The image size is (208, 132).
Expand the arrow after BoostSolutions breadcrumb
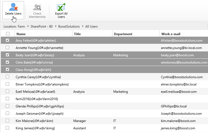point(83,27)
